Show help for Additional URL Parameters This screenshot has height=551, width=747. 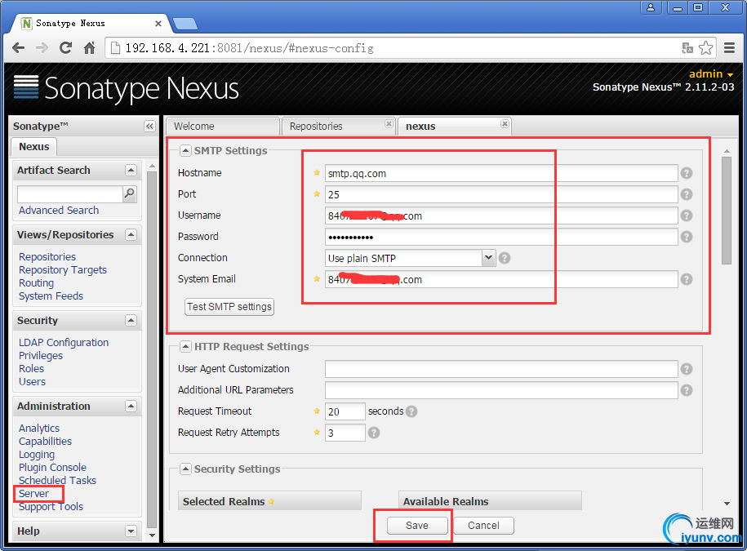(x=687, y=390)
